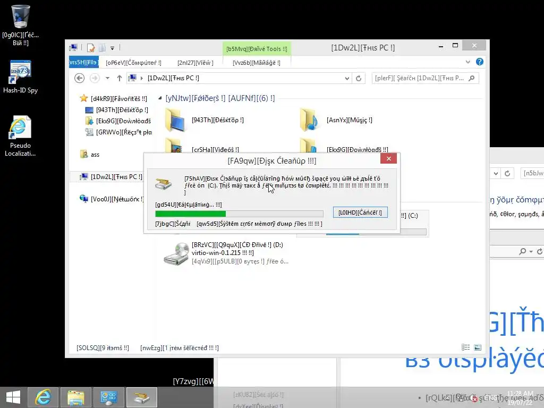Image resolution: width=544 pixels, height=408 pixels.
Task: Click the Properties icon in quick access toolbar
Action: [91, 47]
